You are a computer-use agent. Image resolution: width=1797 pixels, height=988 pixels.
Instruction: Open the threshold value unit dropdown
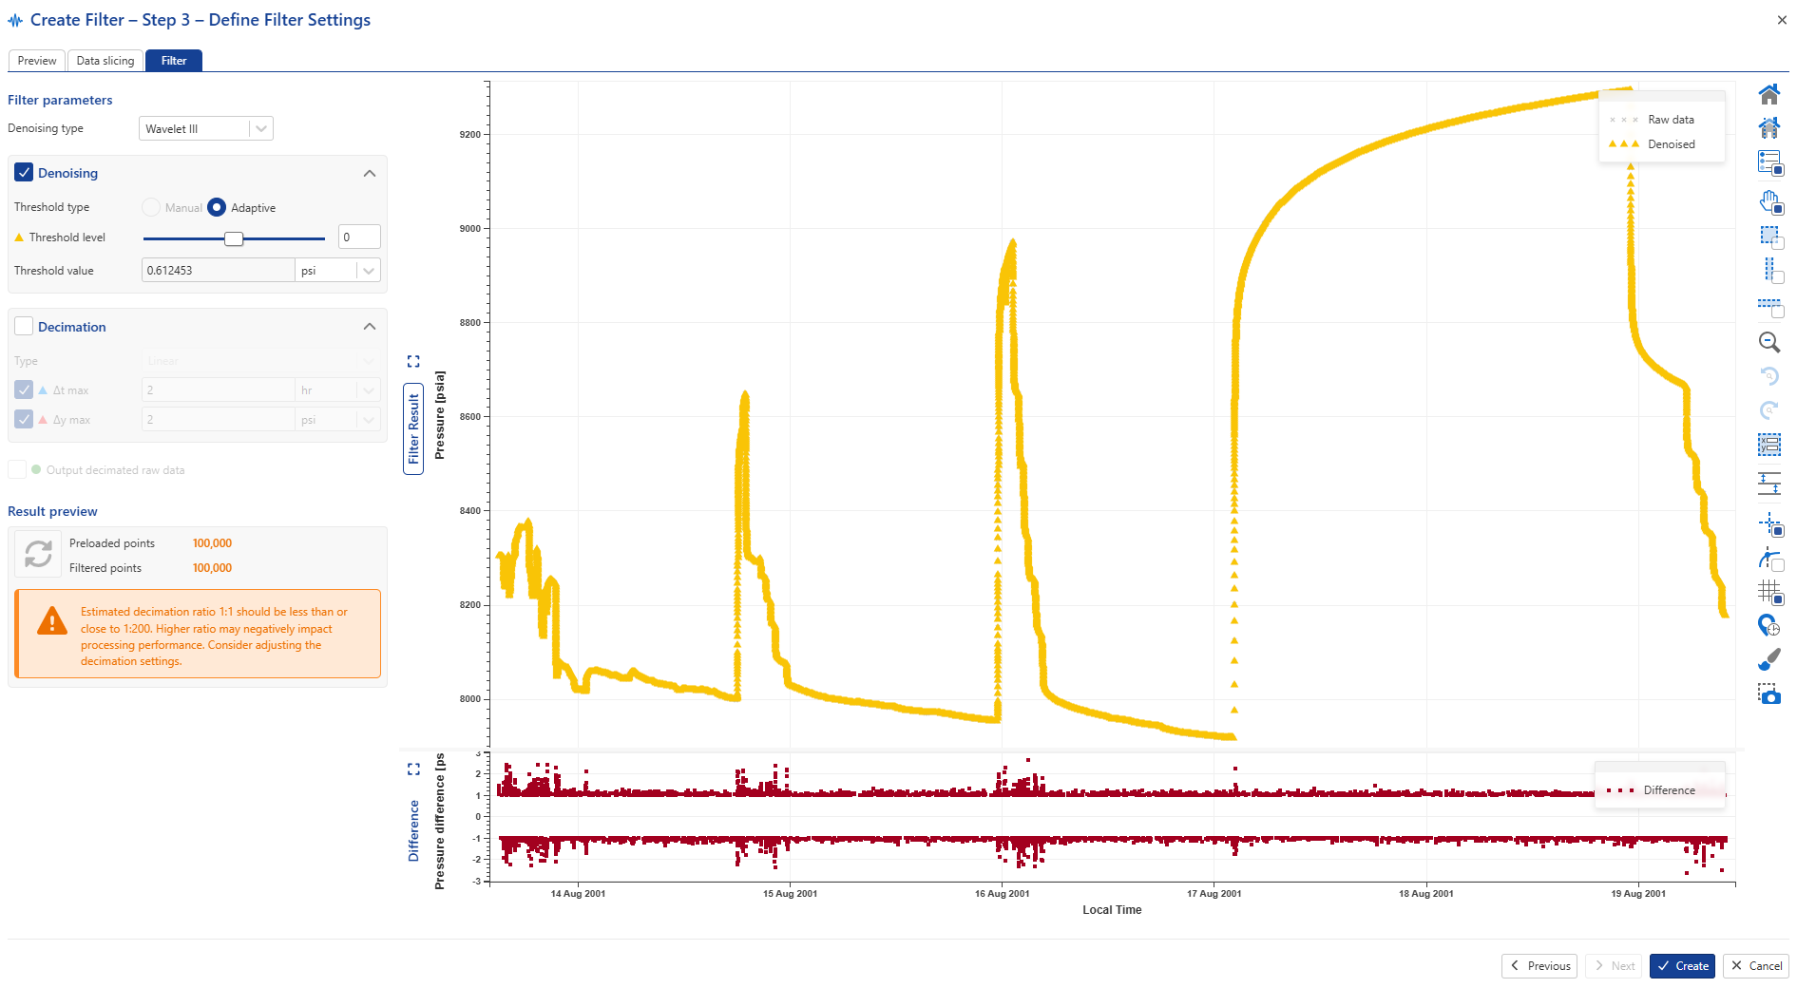pos(368,271)
